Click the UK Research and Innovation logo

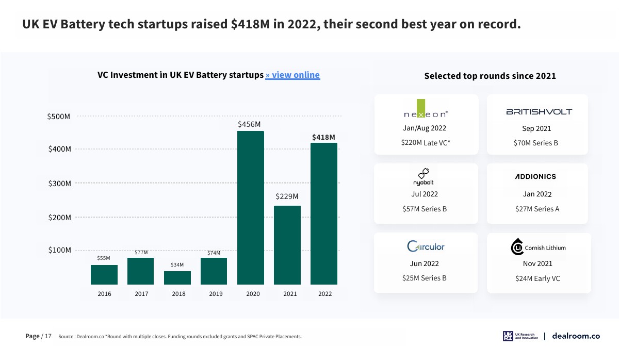(520, 336)
